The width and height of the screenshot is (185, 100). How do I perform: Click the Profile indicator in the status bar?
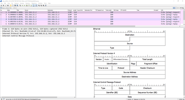(x=182, y=99)
